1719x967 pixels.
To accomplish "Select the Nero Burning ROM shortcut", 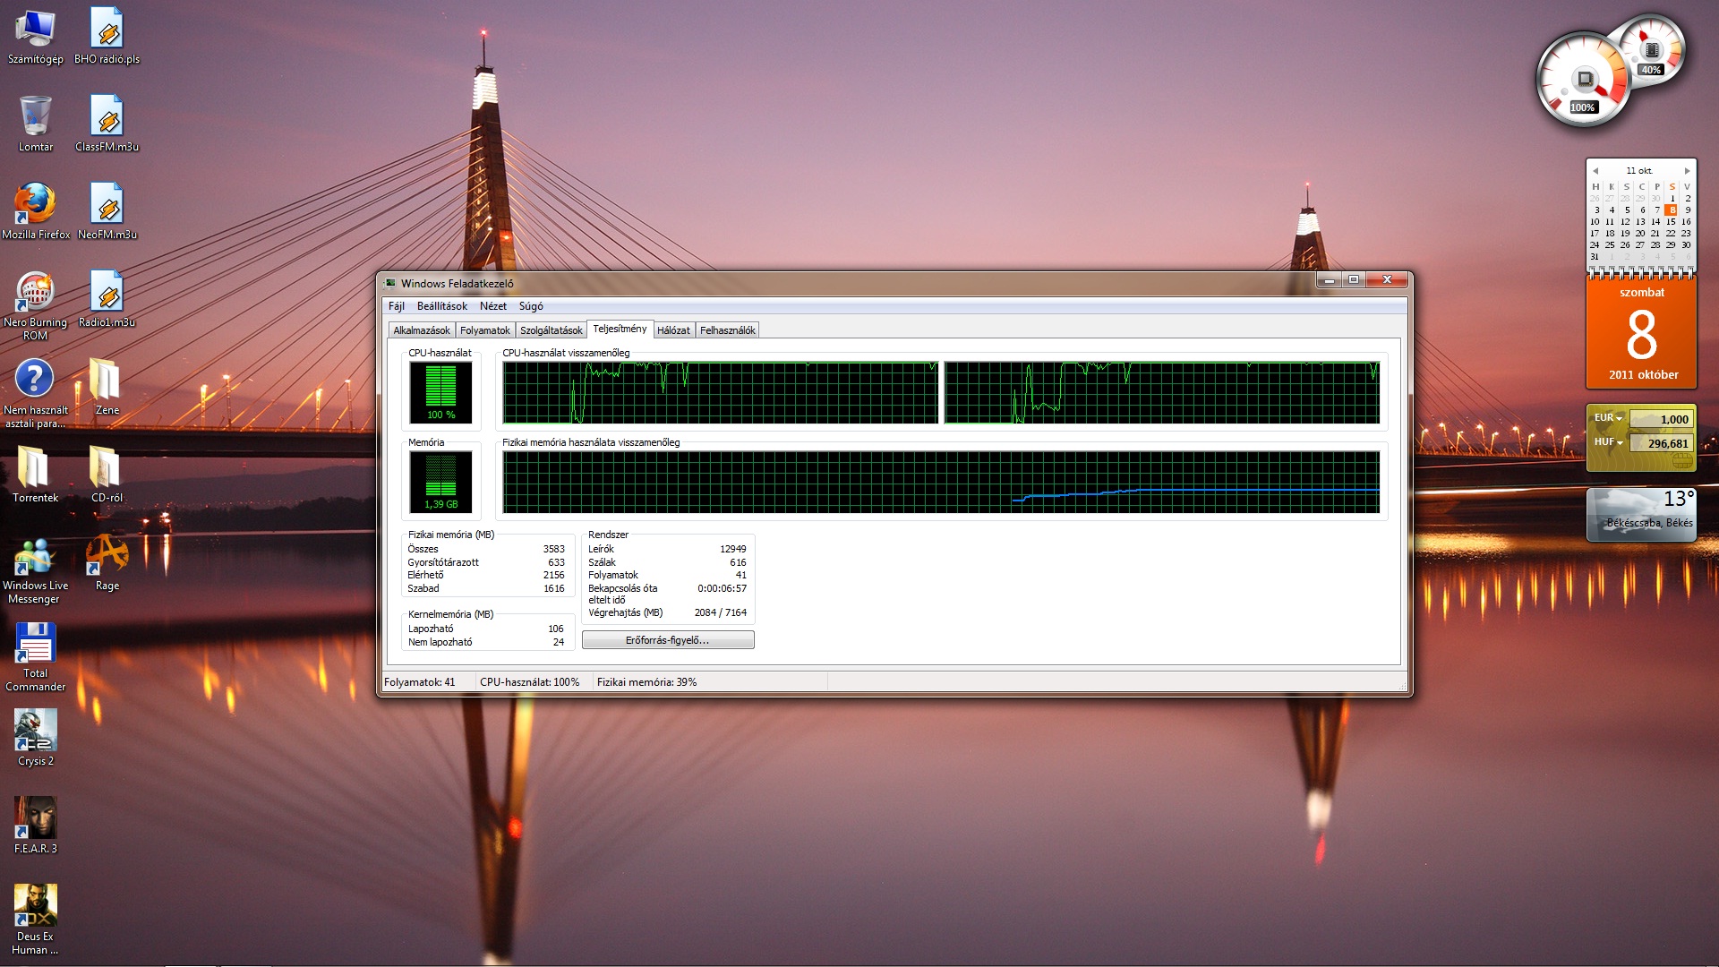I will [x=35, y=293].
